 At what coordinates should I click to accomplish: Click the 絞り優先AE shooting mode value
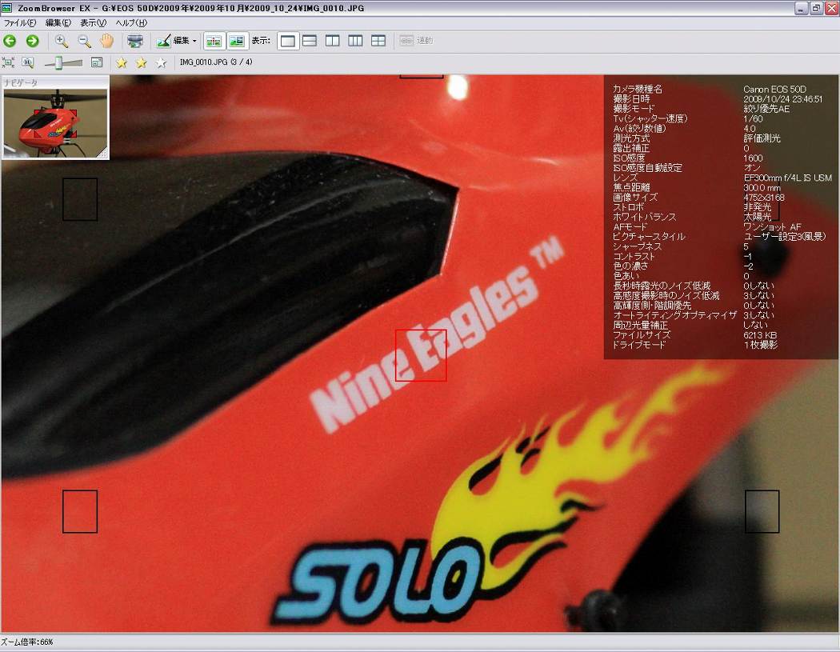coord(766,110)
